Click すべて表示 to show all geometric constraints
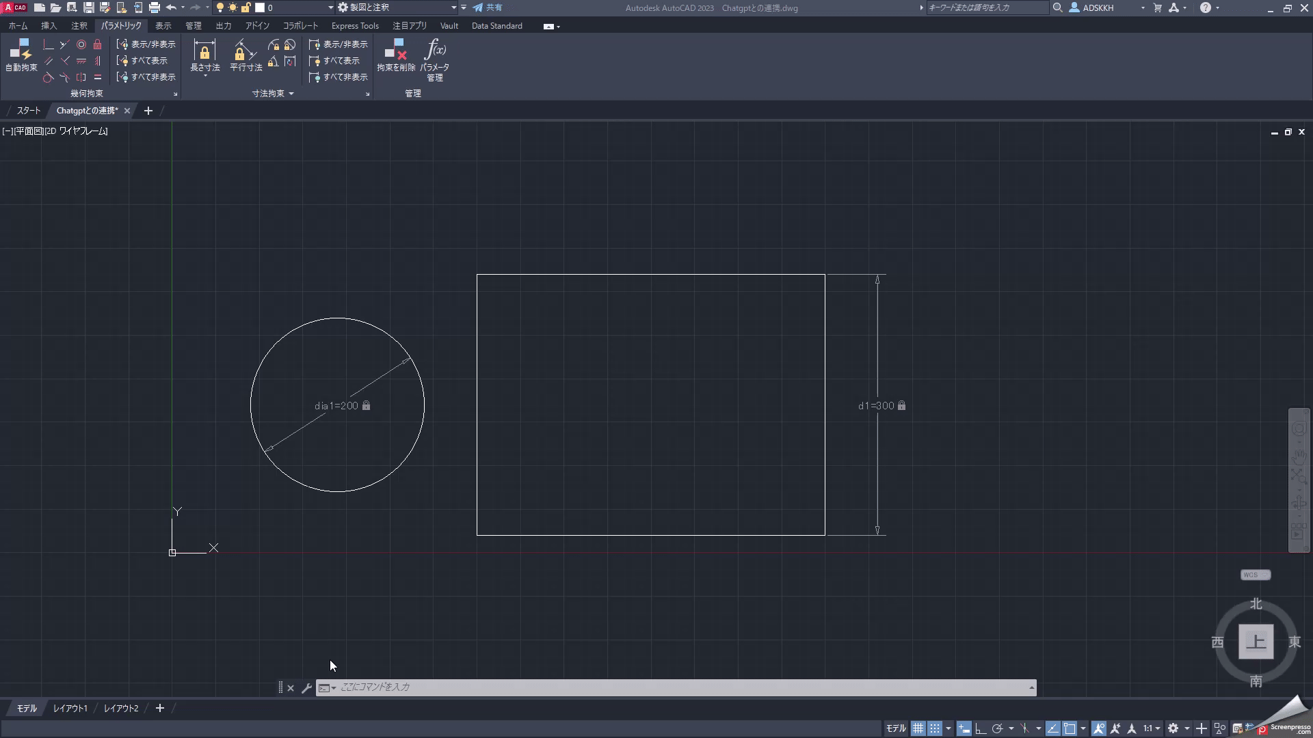The image size is (1313, 738). (145, 60)
